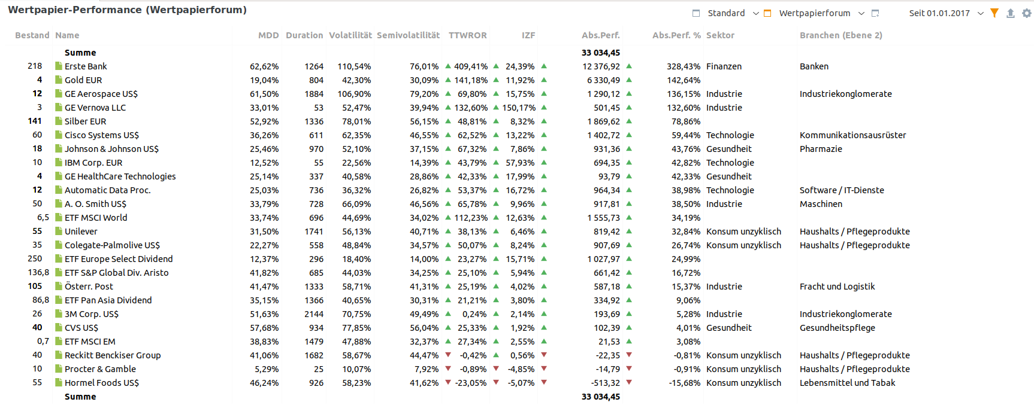The image size is (1034, 405).
Task: Click the Erste Bank security icon
Action: 59,66
